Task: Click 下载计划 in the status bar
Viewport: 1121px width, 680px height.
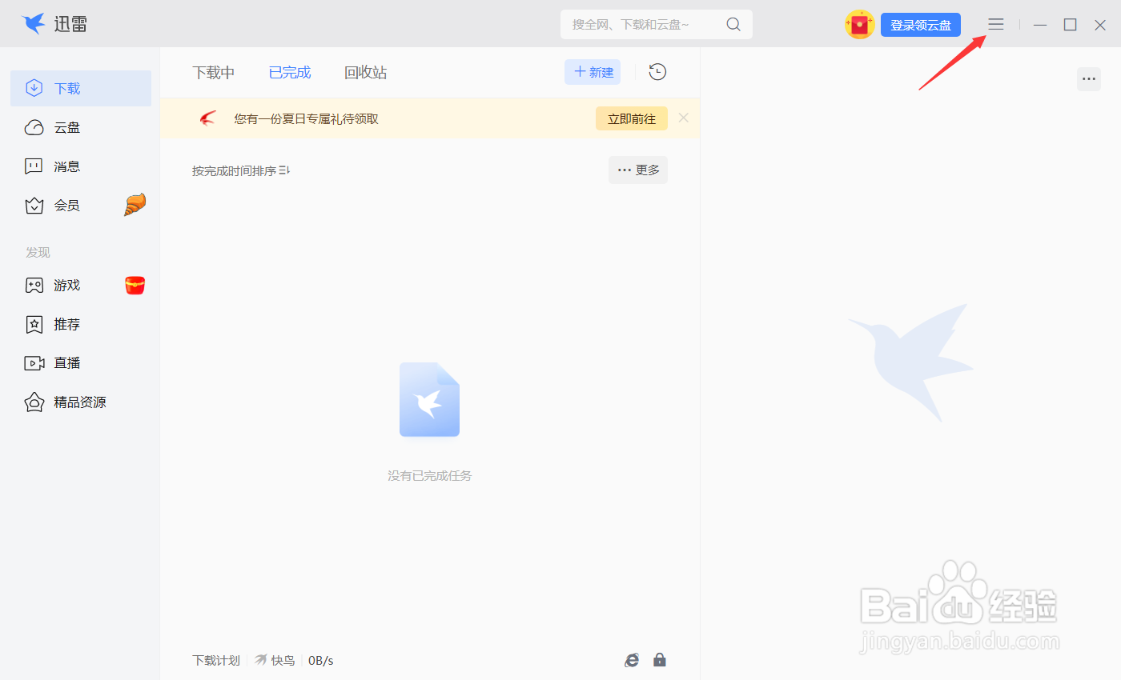Action: pos(216,660)
